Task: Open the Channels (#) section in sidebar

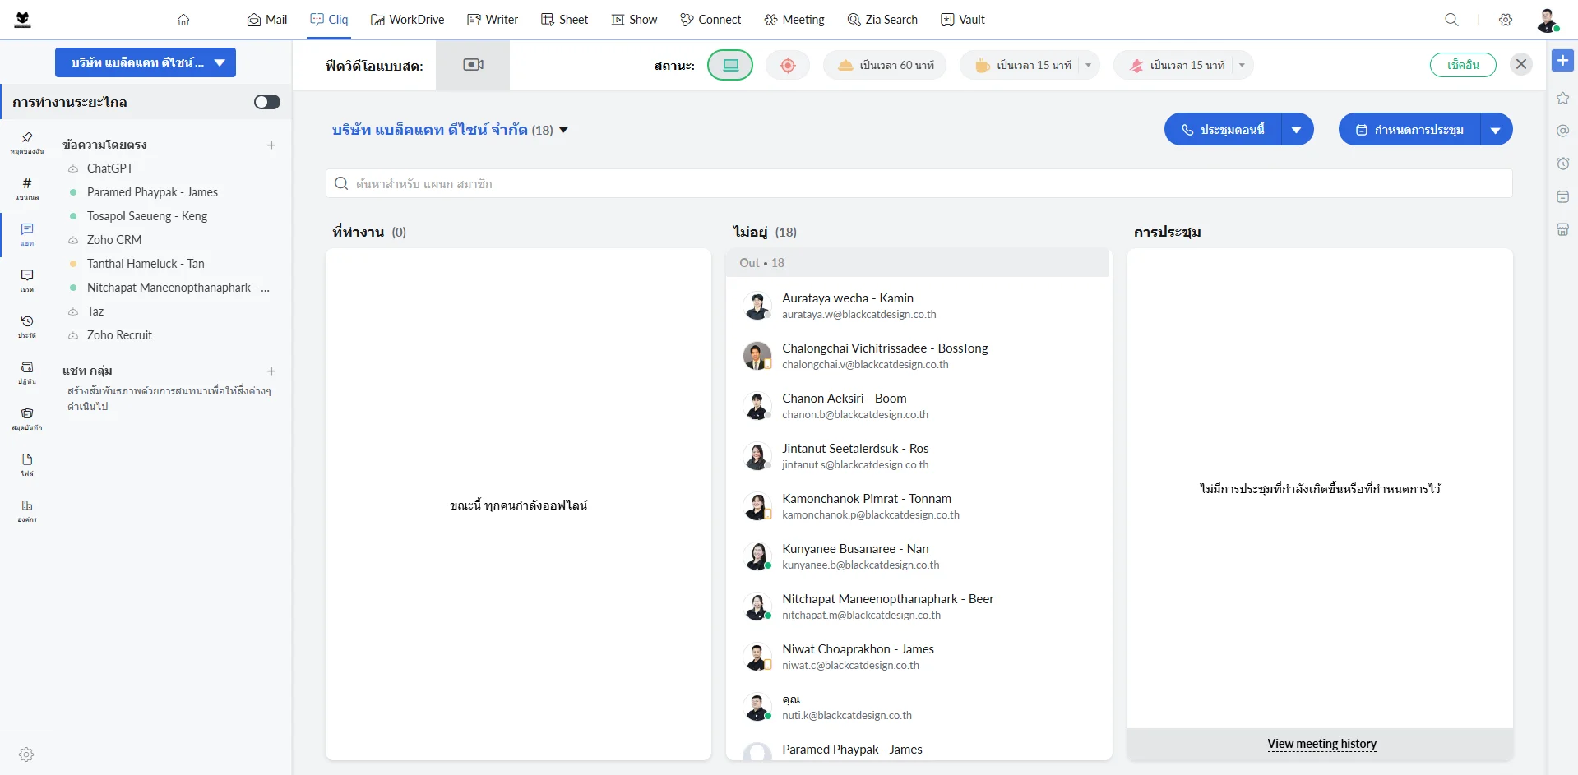Action: [27, 187]
